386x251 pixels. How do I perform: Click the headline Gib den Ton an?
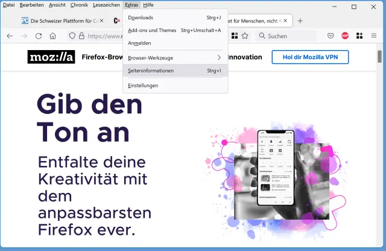pos(89,118)
